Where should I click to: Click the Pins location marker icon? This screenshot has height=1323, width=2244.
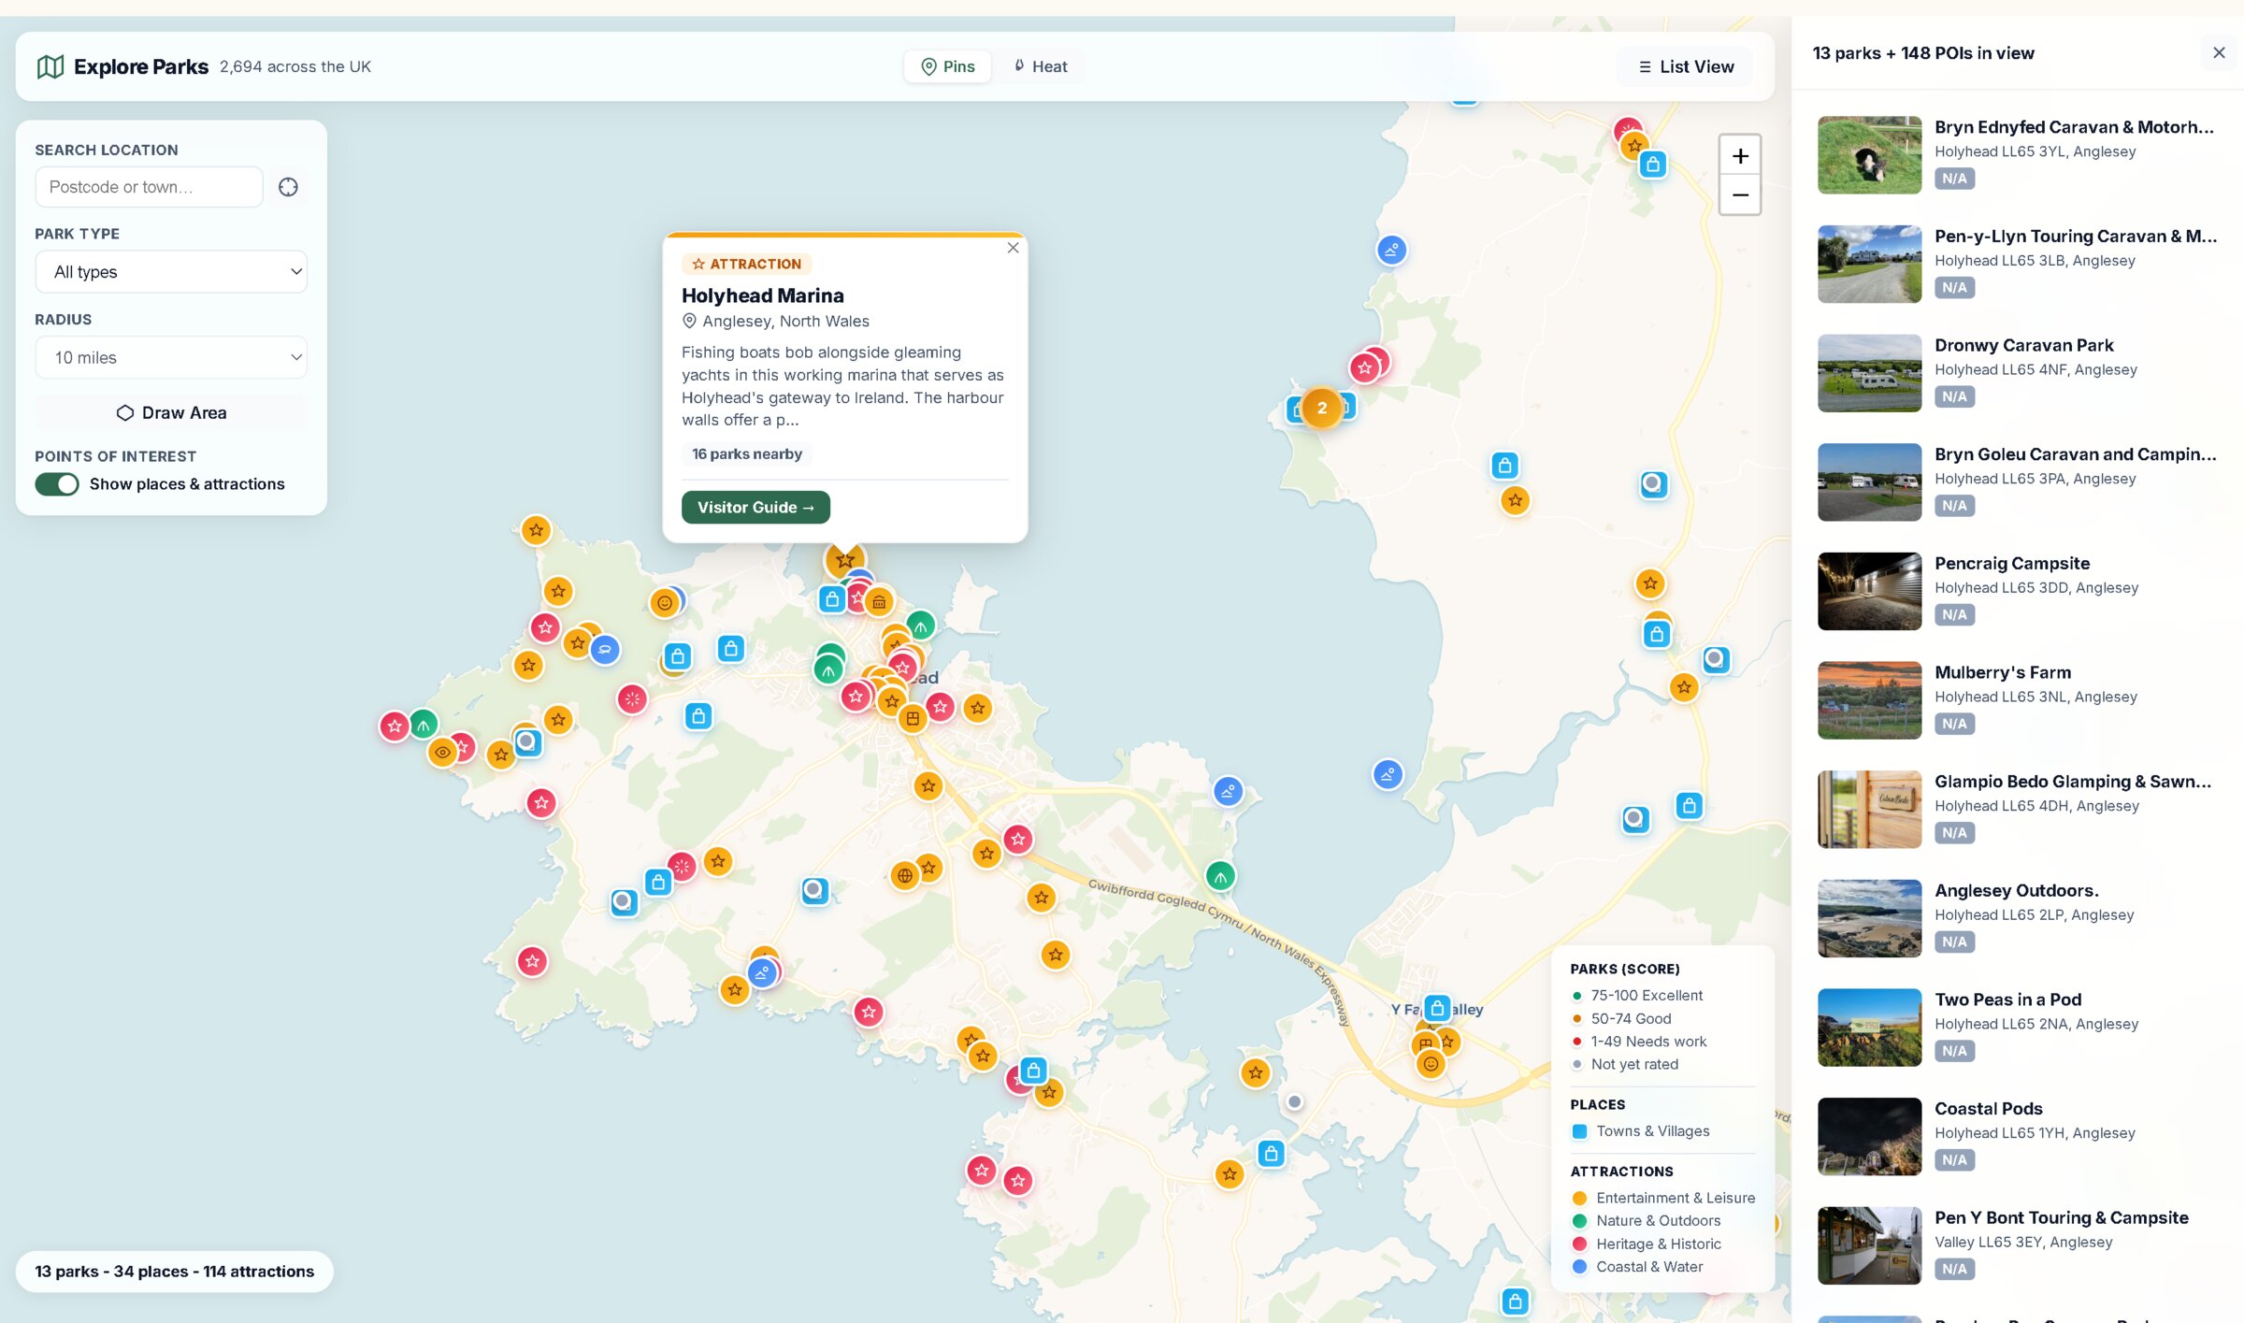(x=928, y=66)
